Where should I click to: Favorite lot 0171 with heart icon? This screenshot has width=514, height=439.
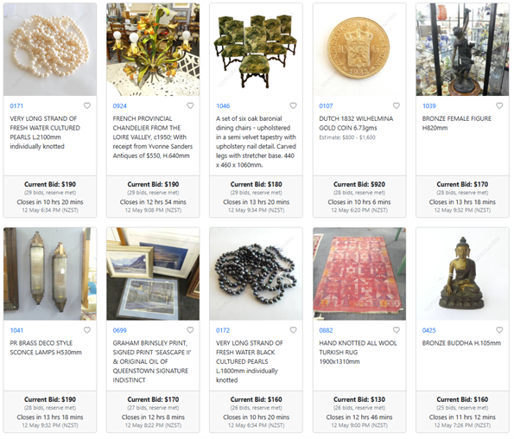click(x=87, y=105)
